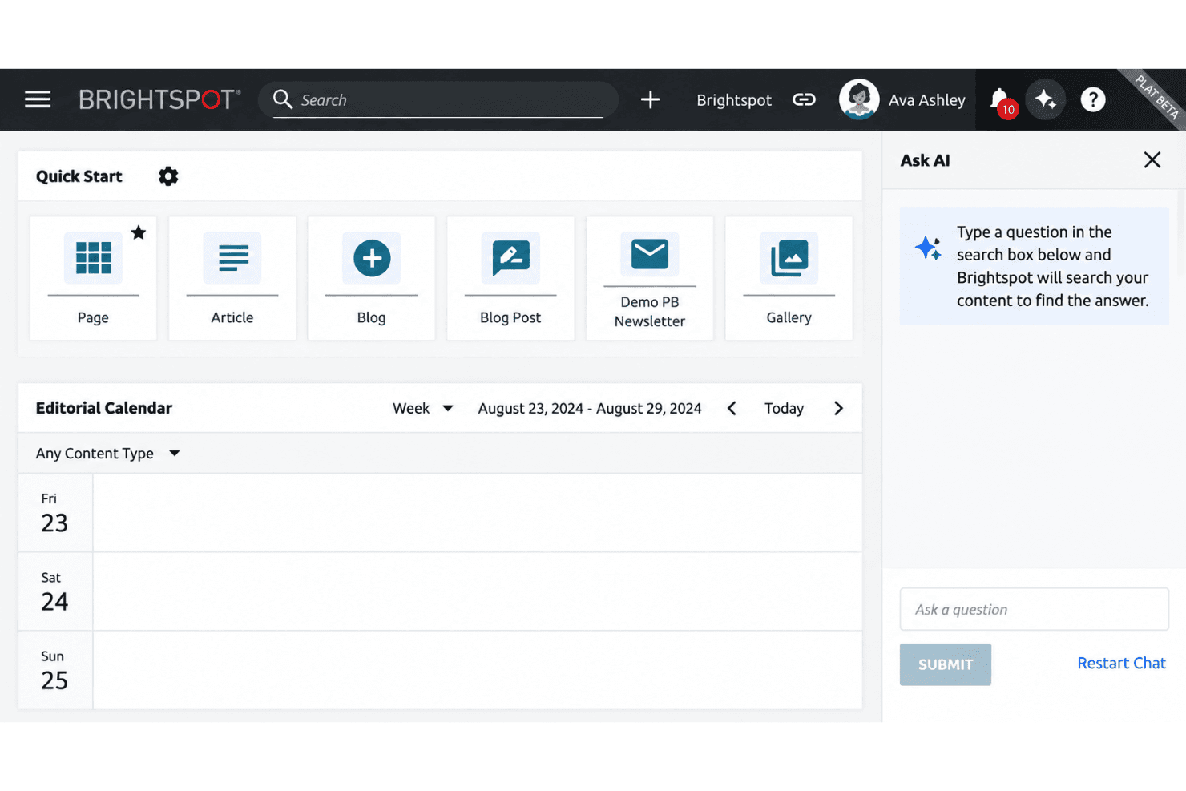Jump to Today in Editorial Calendar

[x=784, y=408]
